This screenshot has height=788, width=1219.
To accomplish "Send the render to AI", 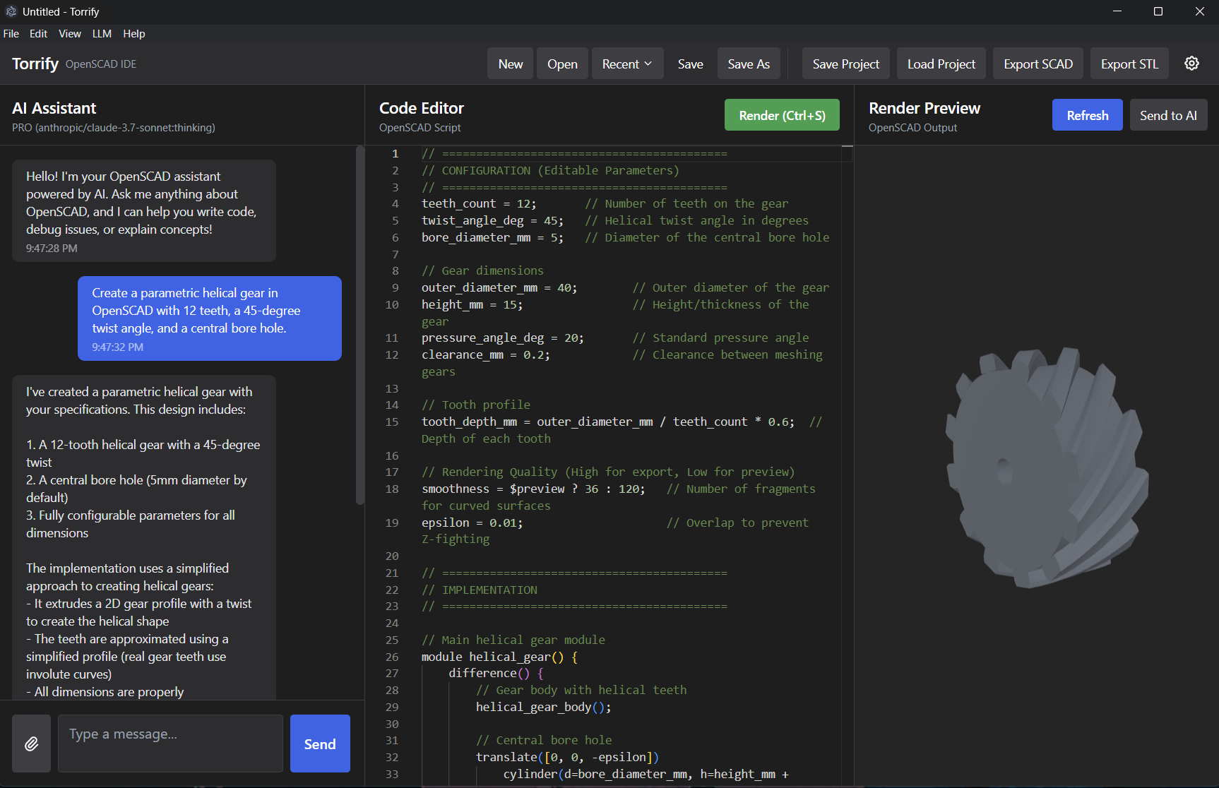I will pos(1168,114).
